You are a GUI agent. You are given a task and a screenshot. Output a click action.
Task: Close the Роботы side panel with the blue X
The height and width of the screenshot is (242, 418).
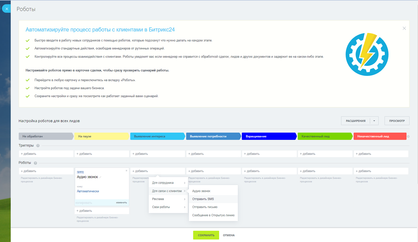[7, 9]
